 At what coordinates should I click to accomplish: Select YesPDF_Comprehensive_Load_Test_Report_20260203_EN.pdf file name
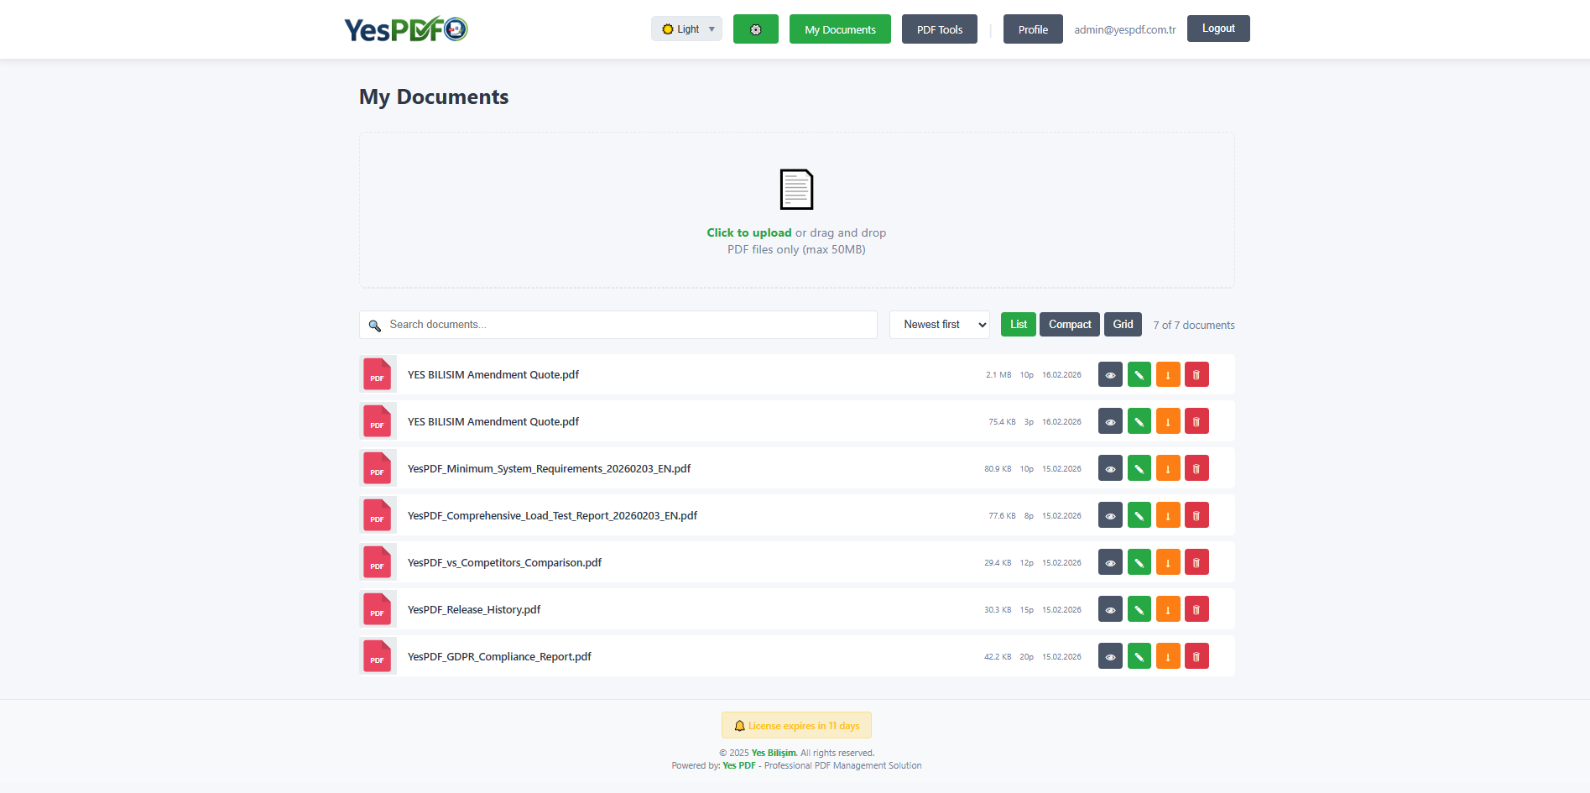[552, 516]
